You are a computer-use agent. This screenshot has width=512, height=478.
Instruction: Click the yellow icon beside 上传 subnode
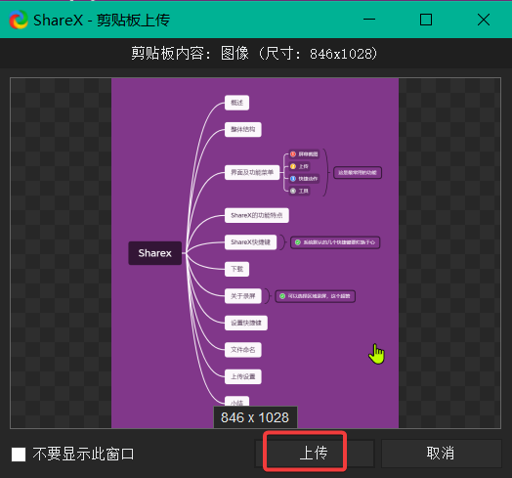[293, 166]
